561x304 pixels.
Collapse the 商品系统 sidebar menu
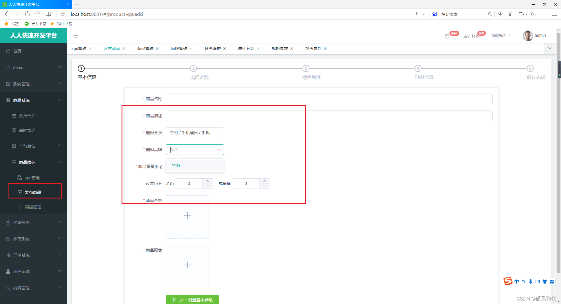(34, 100)
